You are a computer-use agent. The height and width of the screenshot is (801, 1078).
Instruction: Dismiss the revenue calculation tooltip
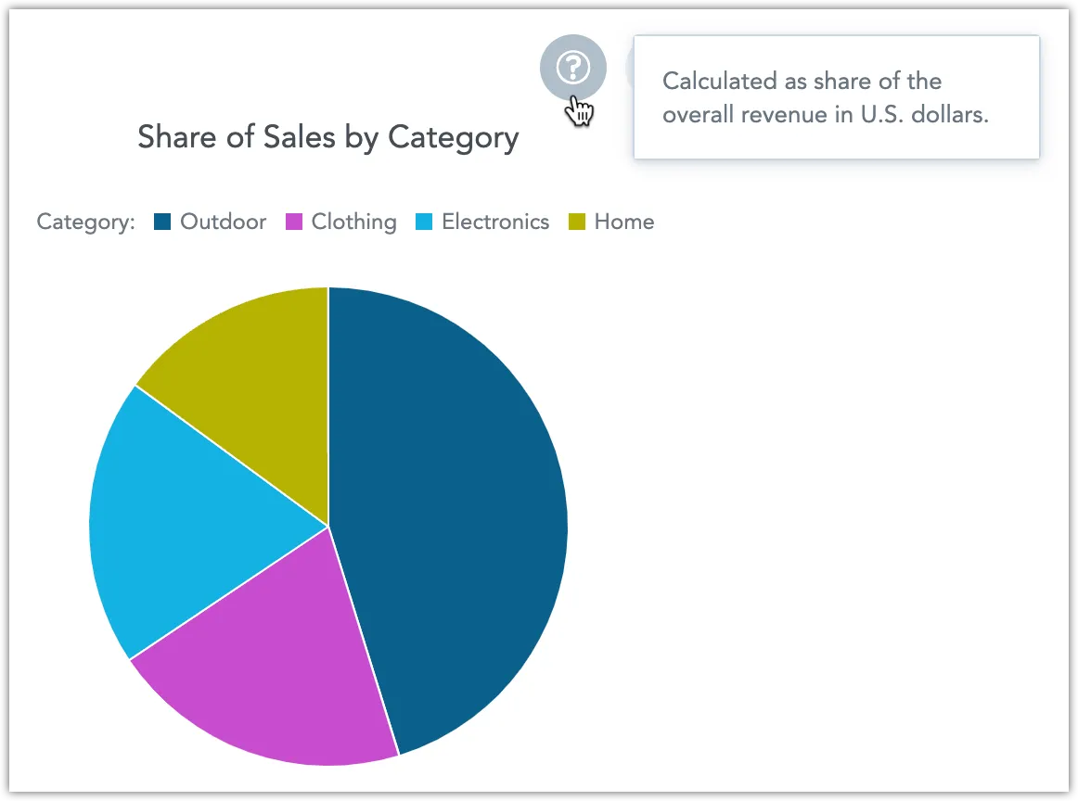835,97
